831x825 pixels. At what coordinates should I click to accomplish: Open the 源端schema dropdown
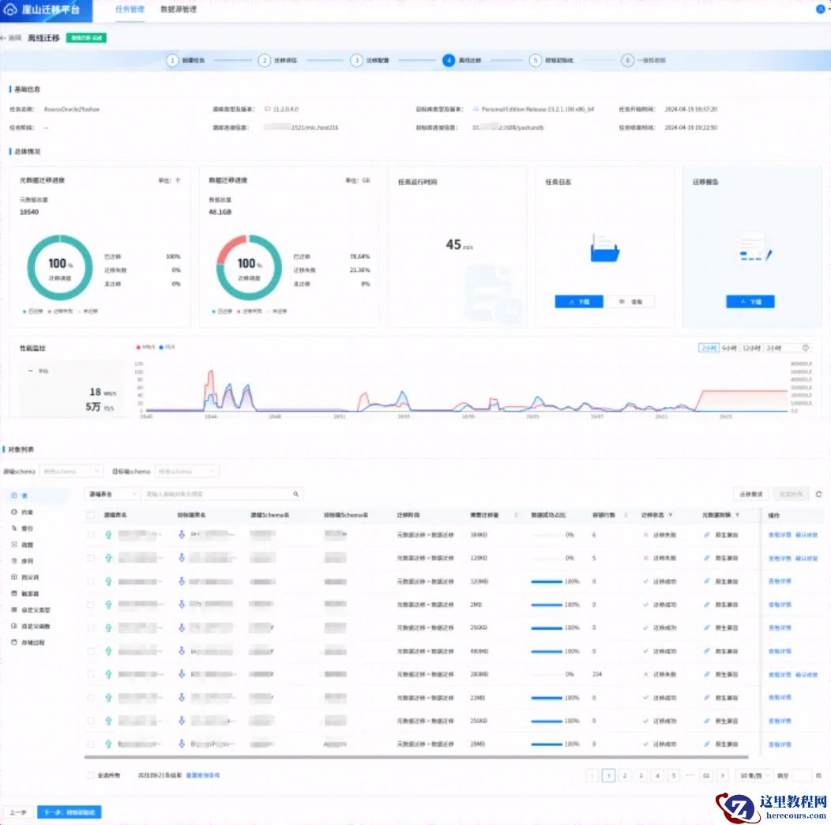(x=70, y=471)
